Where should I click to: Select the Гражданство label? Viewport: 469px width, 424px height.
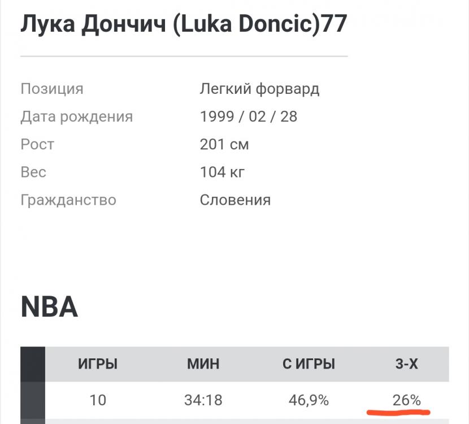click(x=68, y=200)
